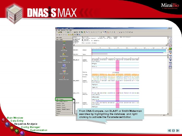Go to the Contig Manager section link
This screenshot has height=136, width=182.
[31, 127]
